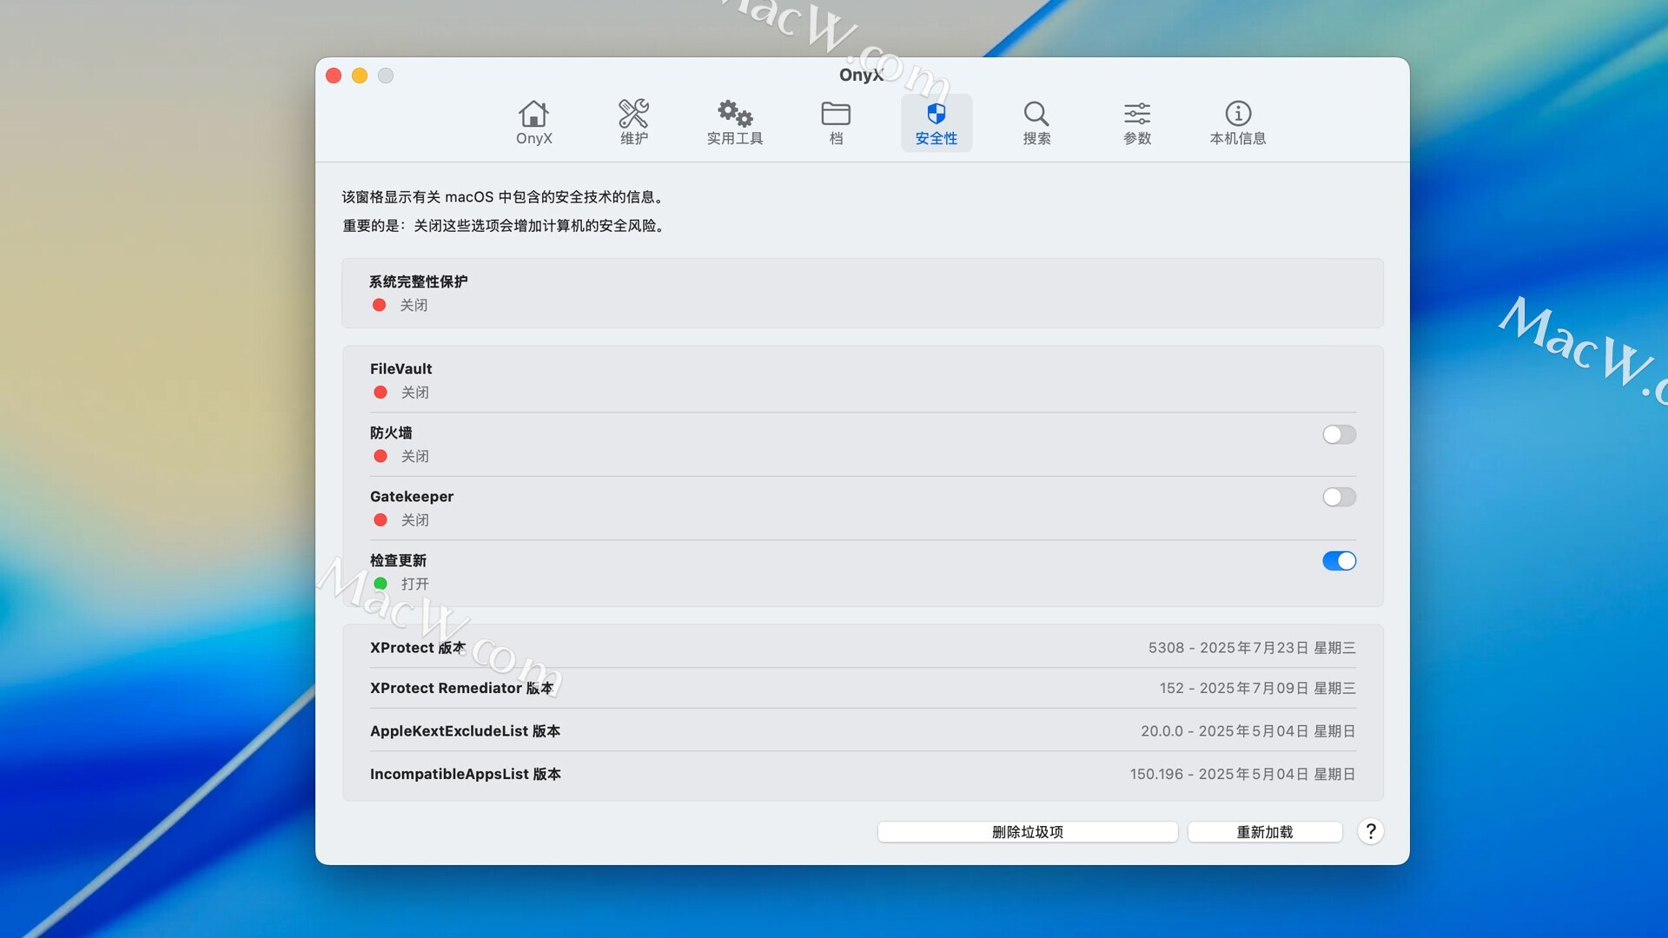Disable the 检查更新 switch
This screenshot has width=1668, height=938.
coord(1339,561)
